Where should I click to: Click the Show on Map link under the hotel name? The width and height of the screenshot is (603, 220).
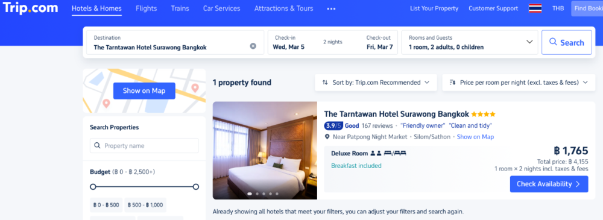point(475,137)
